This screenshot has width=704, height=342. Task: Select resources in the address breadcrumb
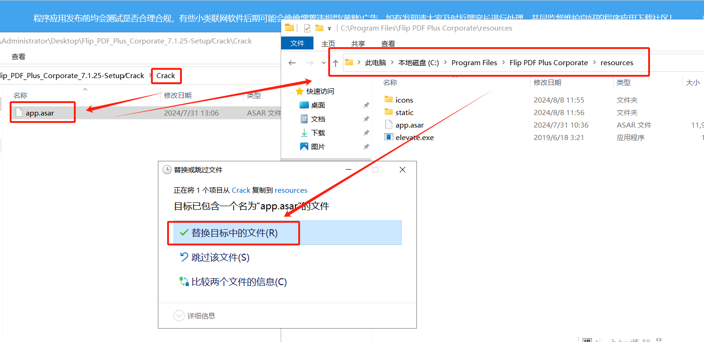point(617,63)
